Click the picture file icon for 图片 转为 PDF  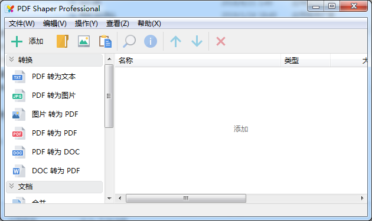pos(19,114)
